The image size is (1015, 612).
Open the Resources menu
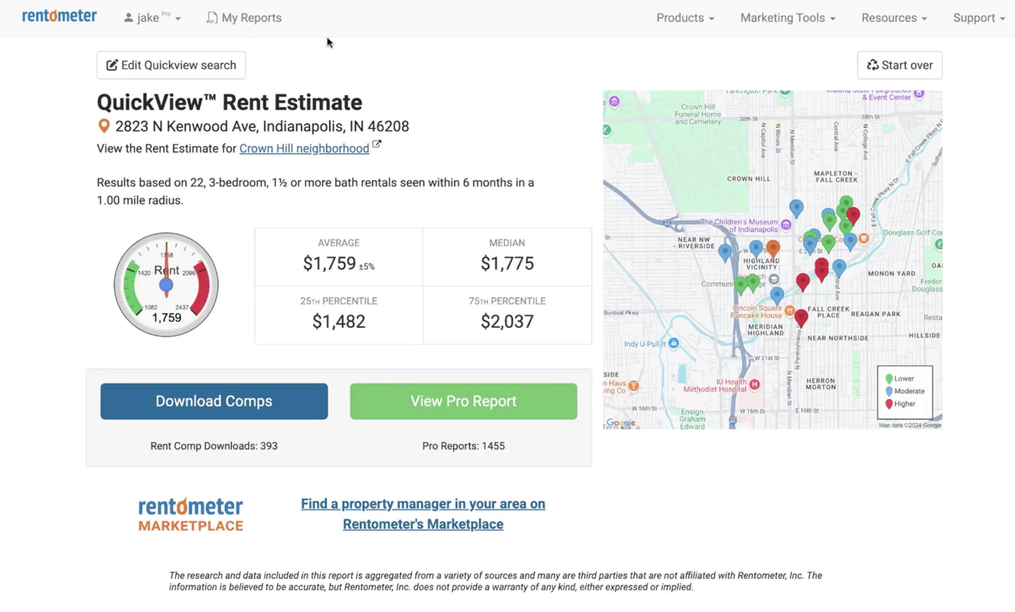click(894, 18)
